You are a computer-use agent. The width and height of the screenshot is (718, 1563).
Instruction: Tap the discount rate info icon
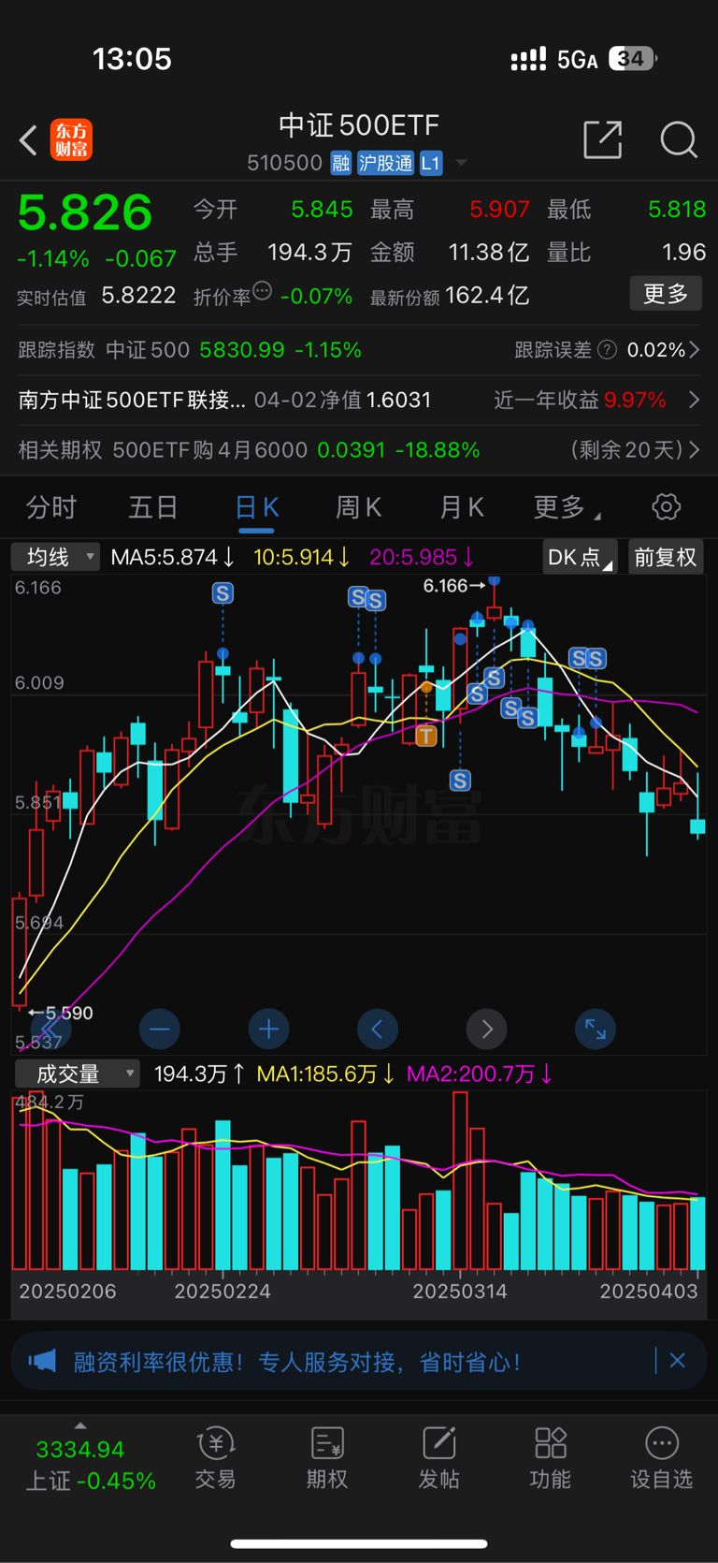[x=263, y=291]
